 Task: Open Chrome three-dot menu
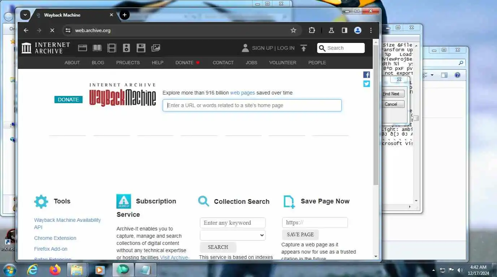click(371, 30)
